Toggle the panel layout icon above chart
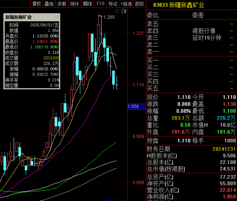 click(x=124, y=11)
